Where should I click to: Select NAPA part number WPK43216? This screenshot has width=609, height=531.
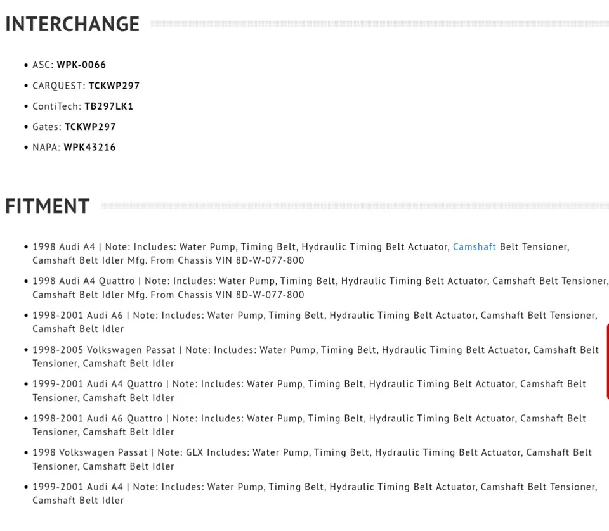89,147
